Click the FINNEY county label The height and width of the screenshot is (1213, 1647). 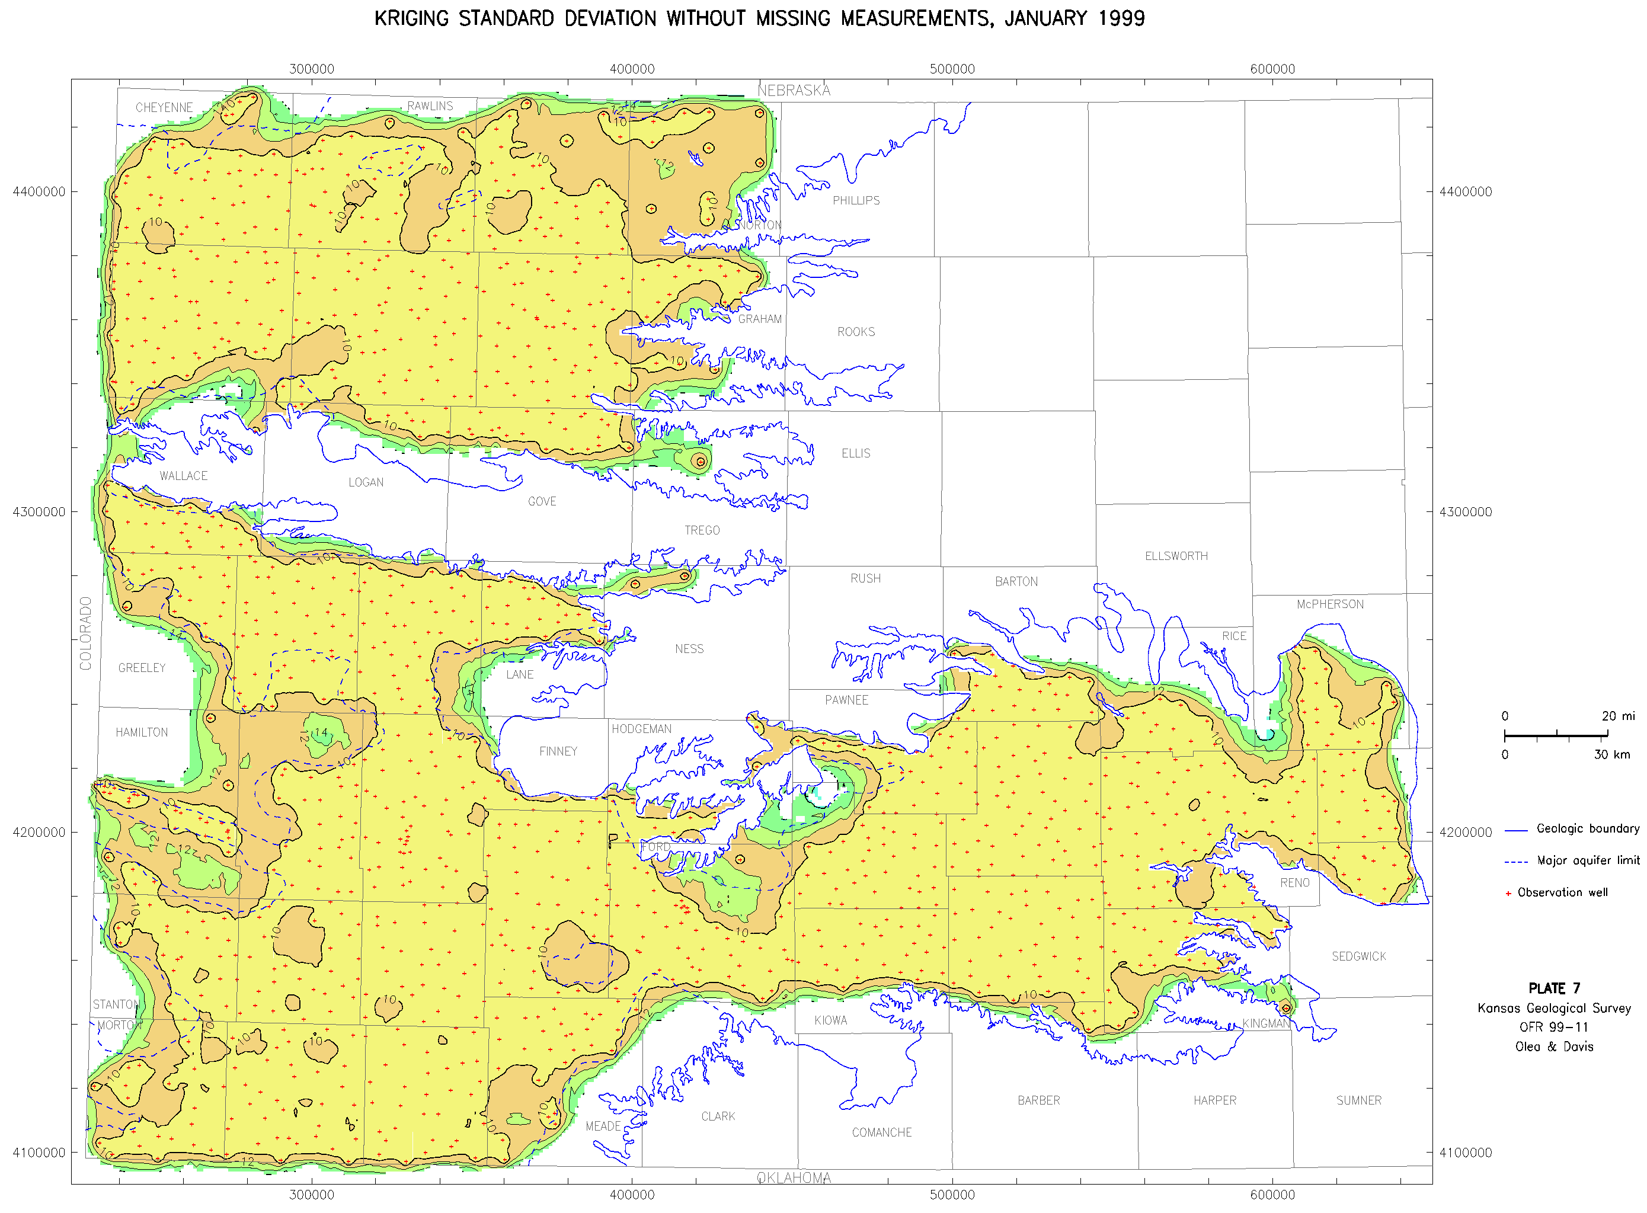tap(558, 751)
